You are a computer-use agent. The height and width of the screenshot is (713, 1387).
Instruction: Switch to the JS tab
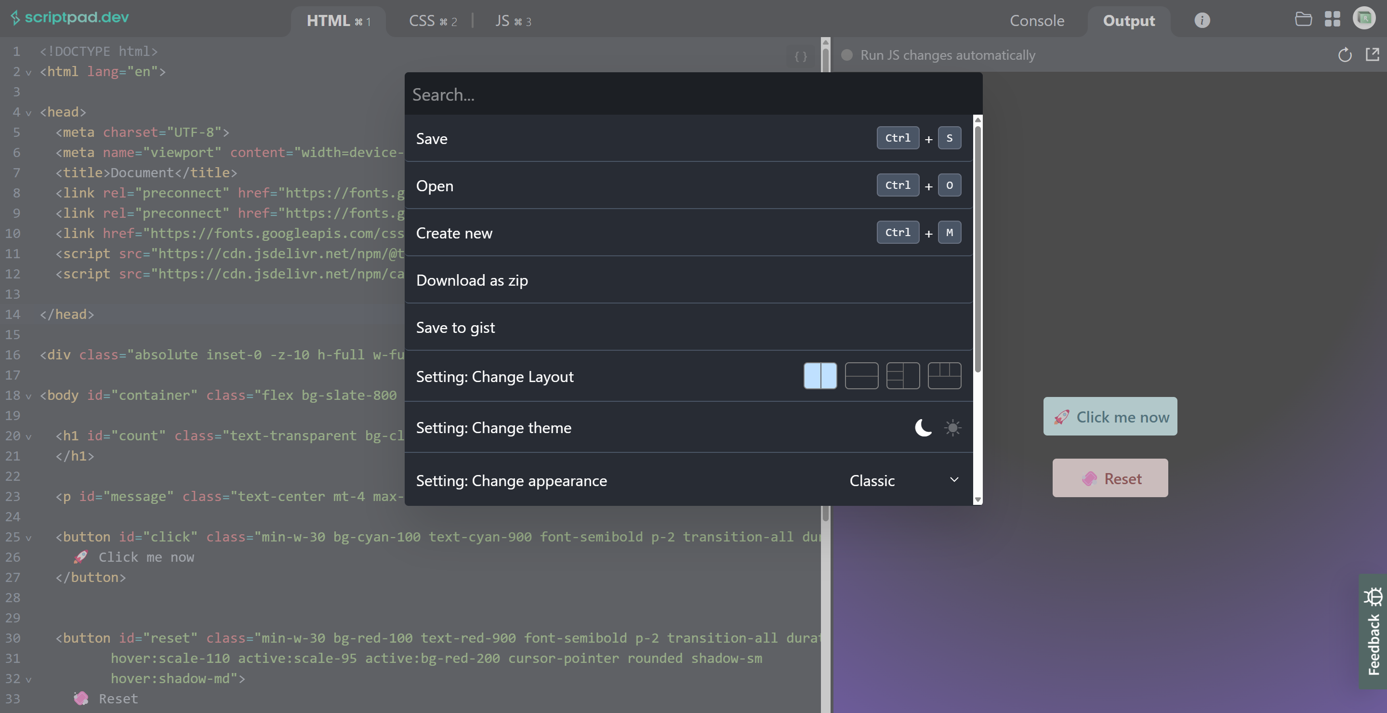513,21
